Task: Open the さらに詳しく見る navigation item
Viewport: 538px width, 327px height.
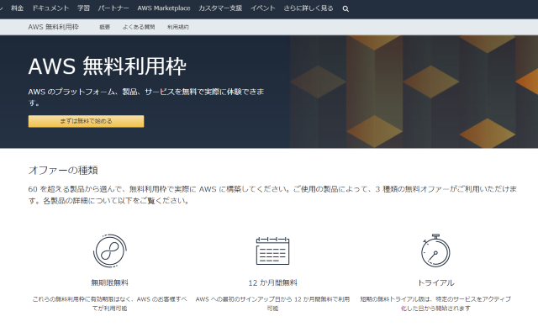Action: tap(309, 8)
